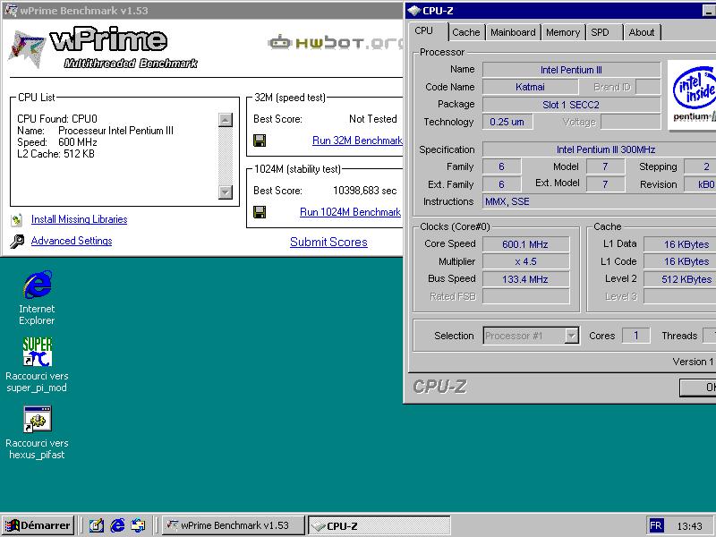Click the Technology value '0.25 um'
The image size is (716, 537).
[x=507, y=122]
